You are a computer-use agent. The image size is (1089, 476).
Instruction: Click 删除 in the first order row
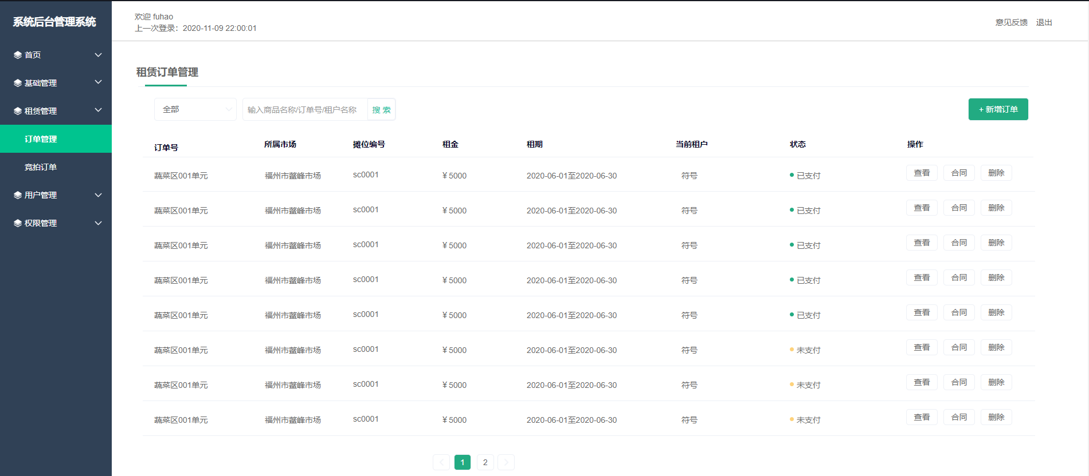pyautogui.click(x=996, y=173)
